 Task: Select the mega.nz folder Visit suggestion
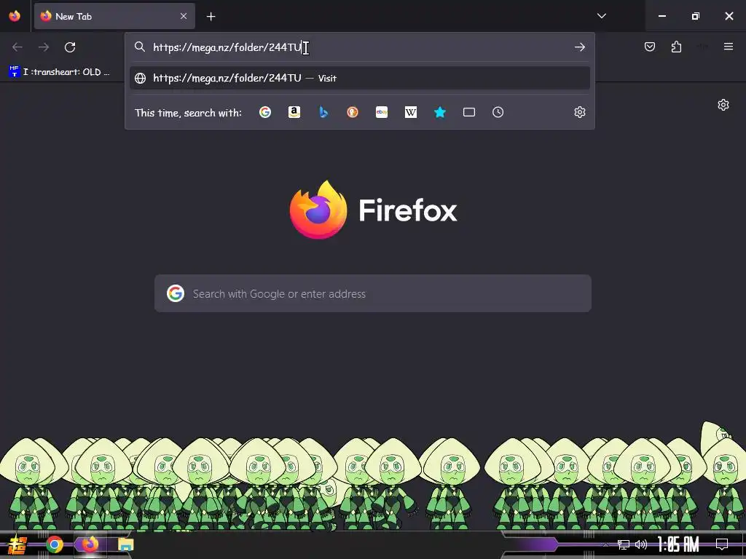point(360,78)
